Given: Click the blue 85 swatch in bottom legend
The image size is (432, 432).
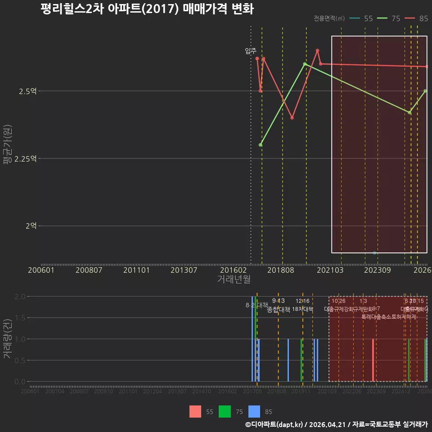Looking at the screenshot, I should (x=254, y=411).
